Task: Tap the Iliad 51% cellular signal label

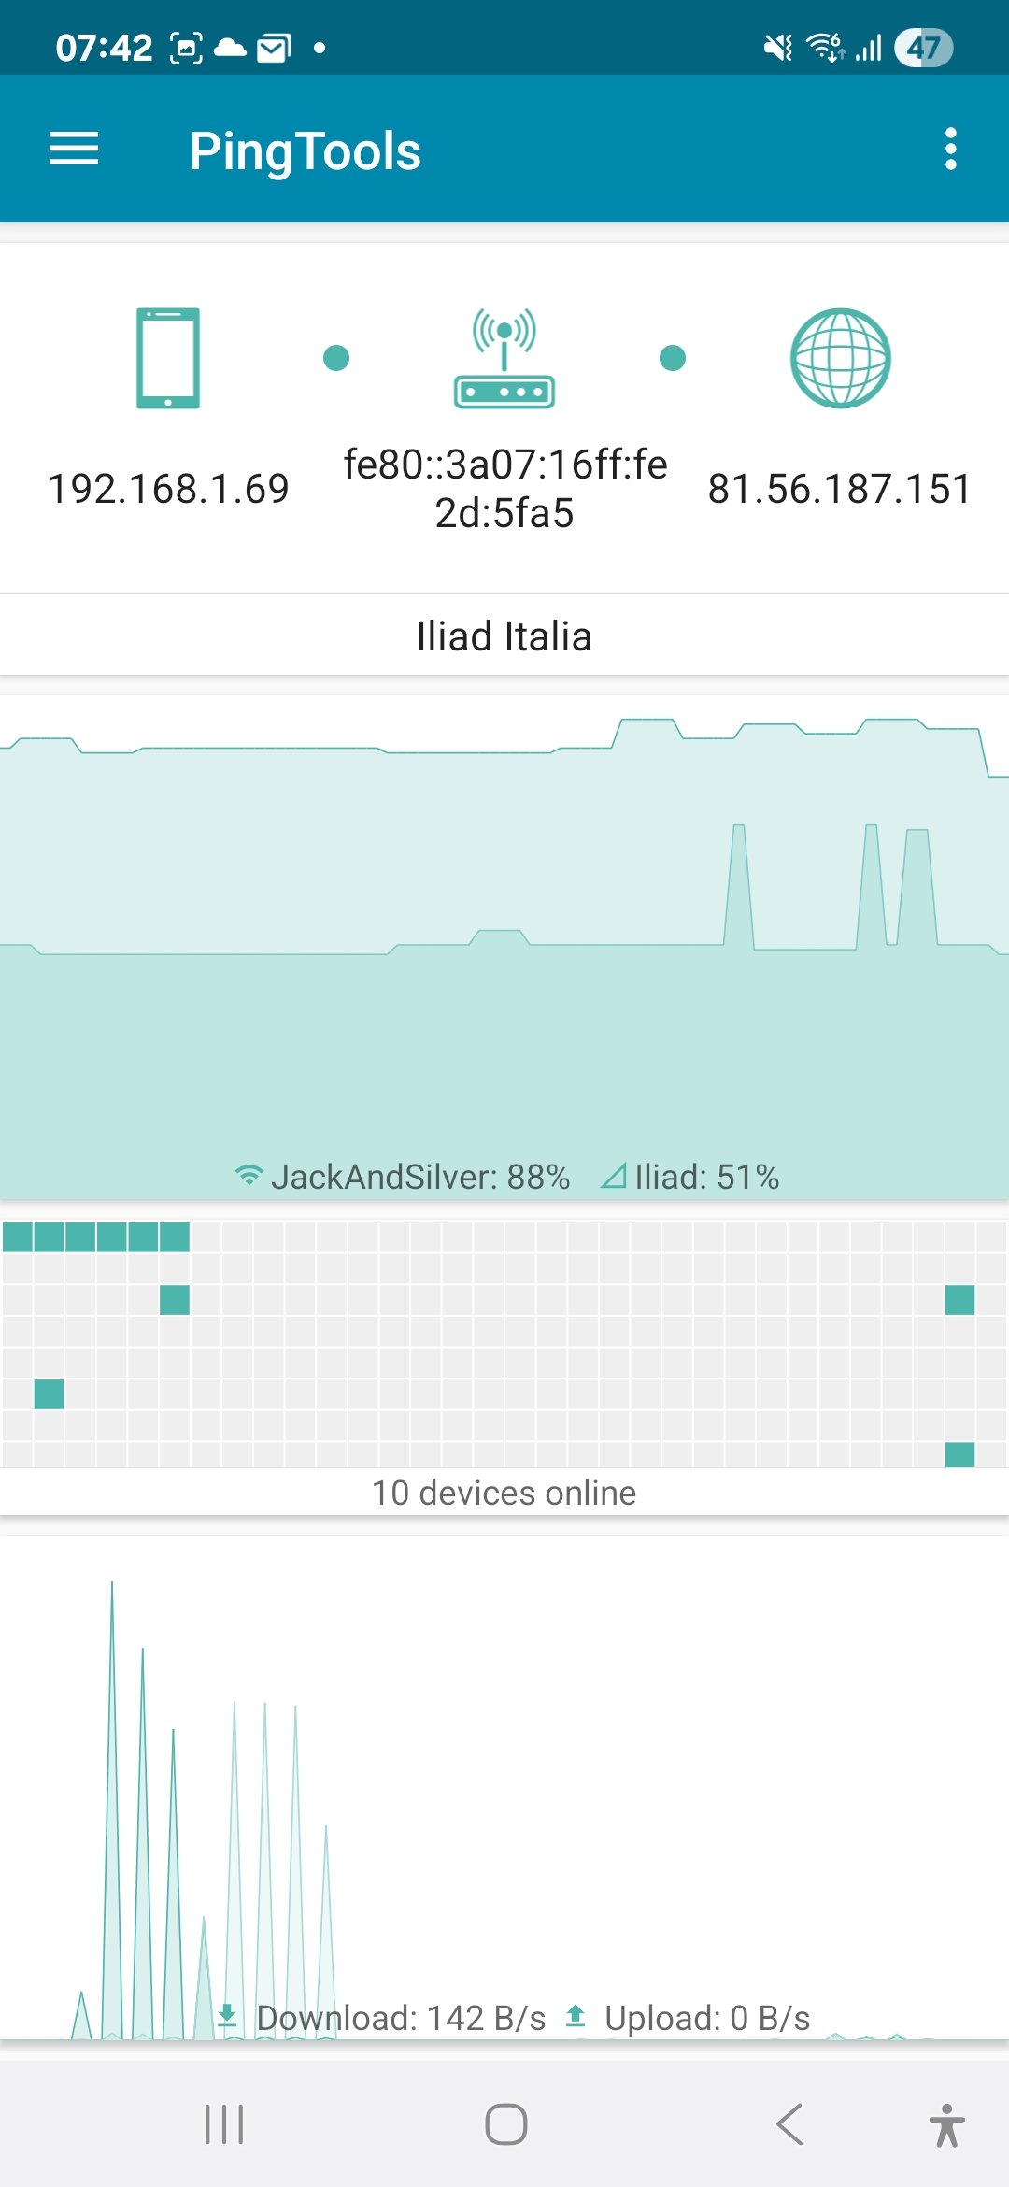Action: click(x=691, y=1177)
